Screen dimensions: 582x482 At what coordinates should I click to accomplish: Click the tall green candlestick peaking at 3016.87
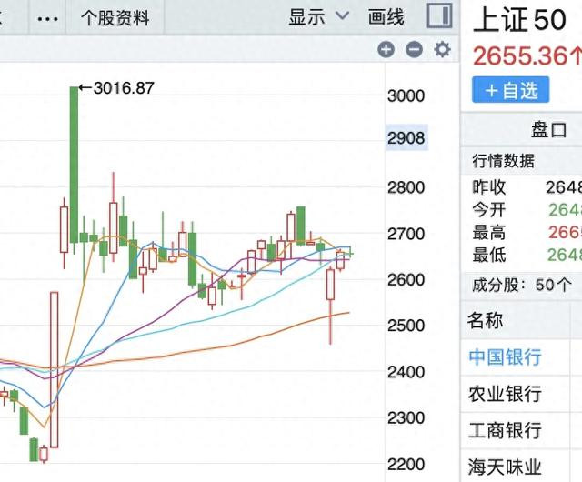74,165
